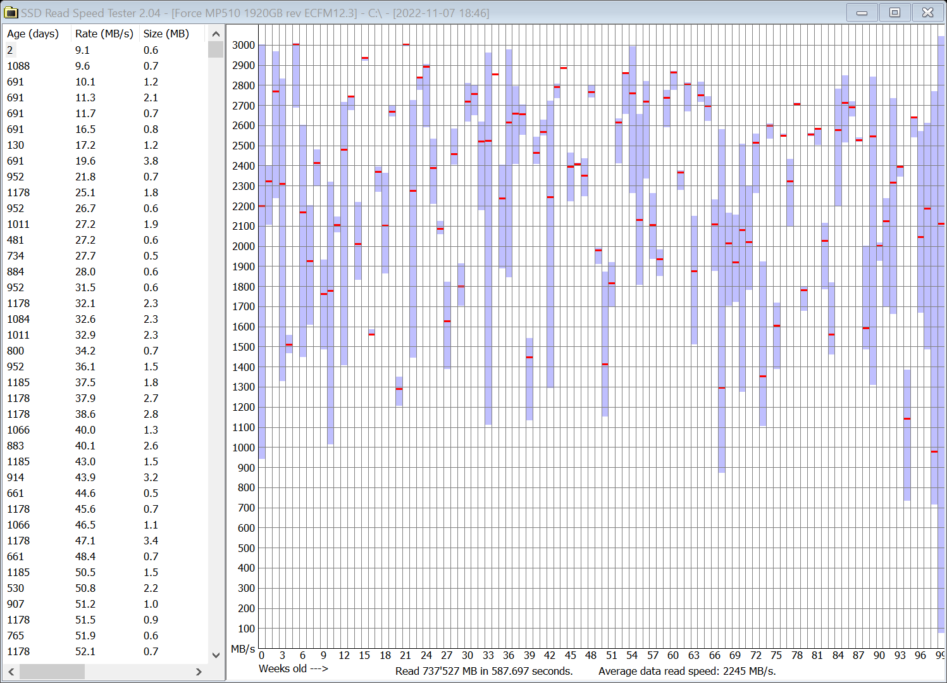Select the row with age 130
The width and height of the screenshot is (947, 683).
tap(106, 145)
